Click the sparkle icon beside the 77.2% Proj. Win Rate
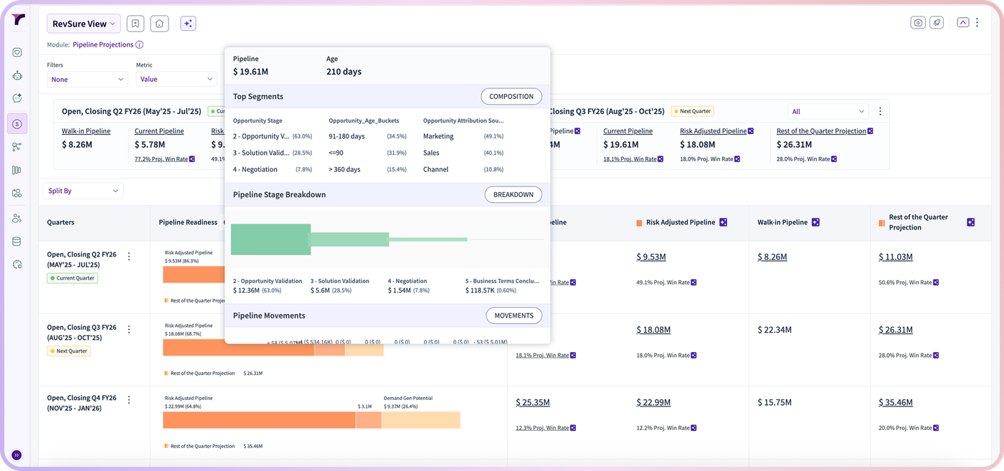The width and height of the screenshot is (1004, 471). coord(191,159)
